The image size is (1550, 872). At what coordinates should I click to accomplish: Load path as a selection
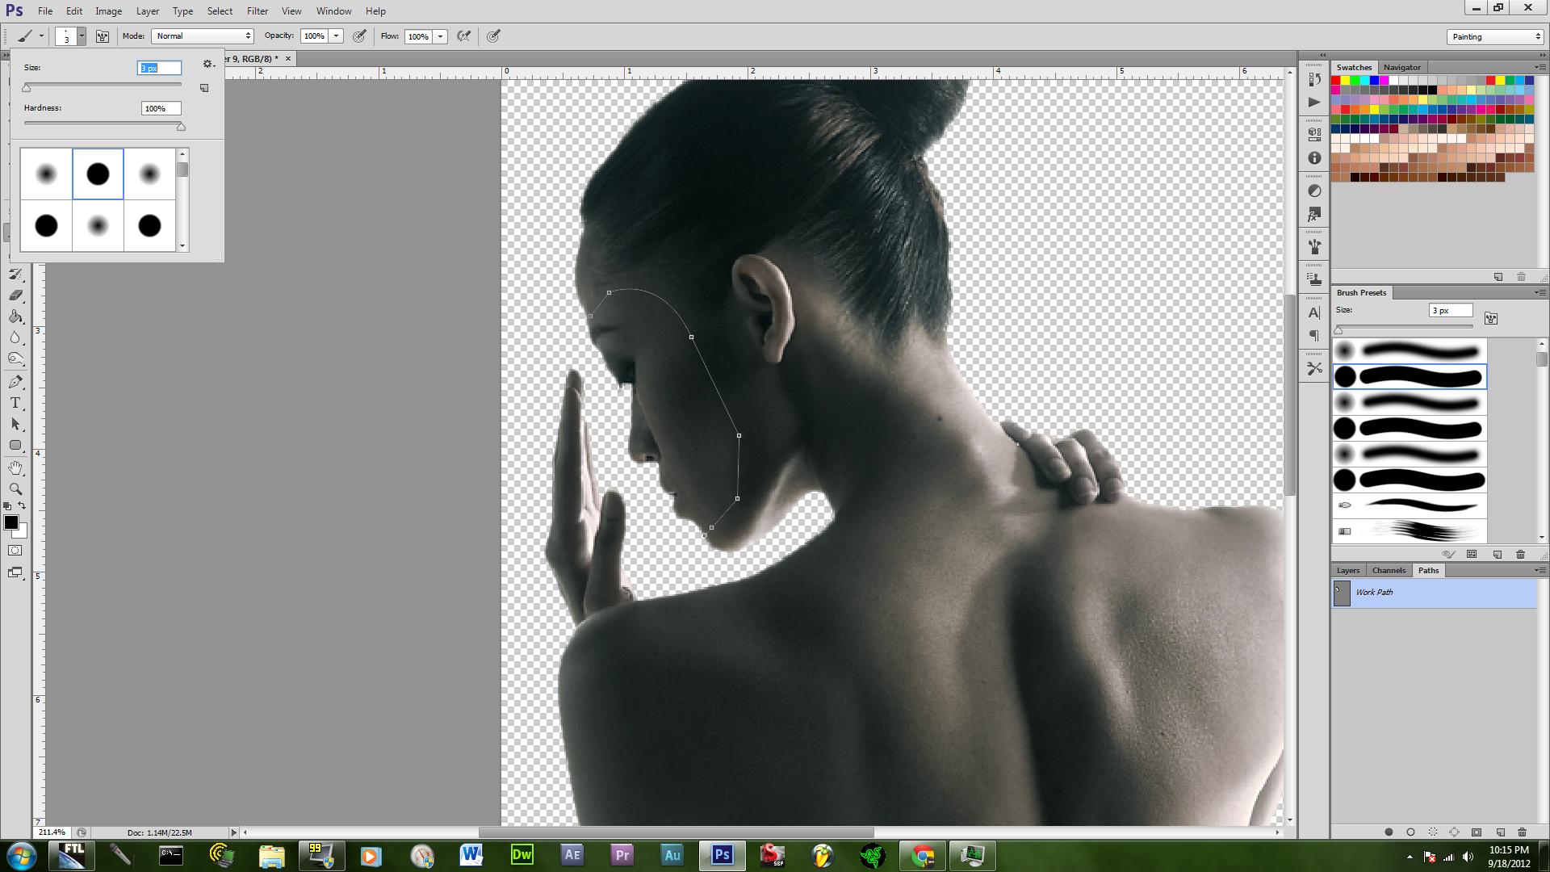tap(1433, 832)
